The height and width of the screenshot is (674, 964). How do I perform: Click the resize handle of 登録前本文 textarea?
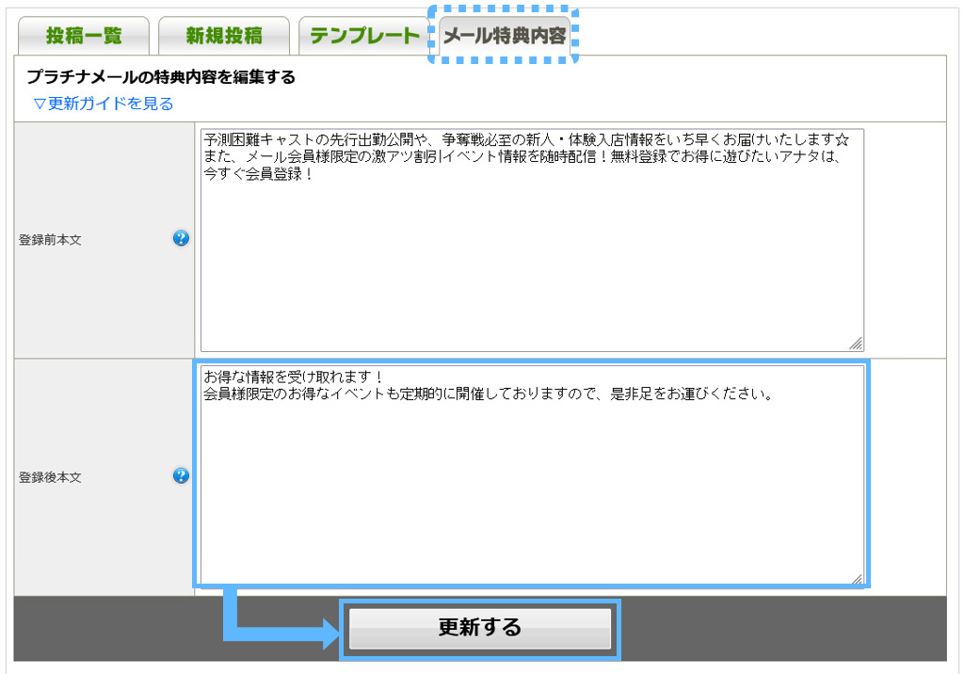click(x=856, y=344)
